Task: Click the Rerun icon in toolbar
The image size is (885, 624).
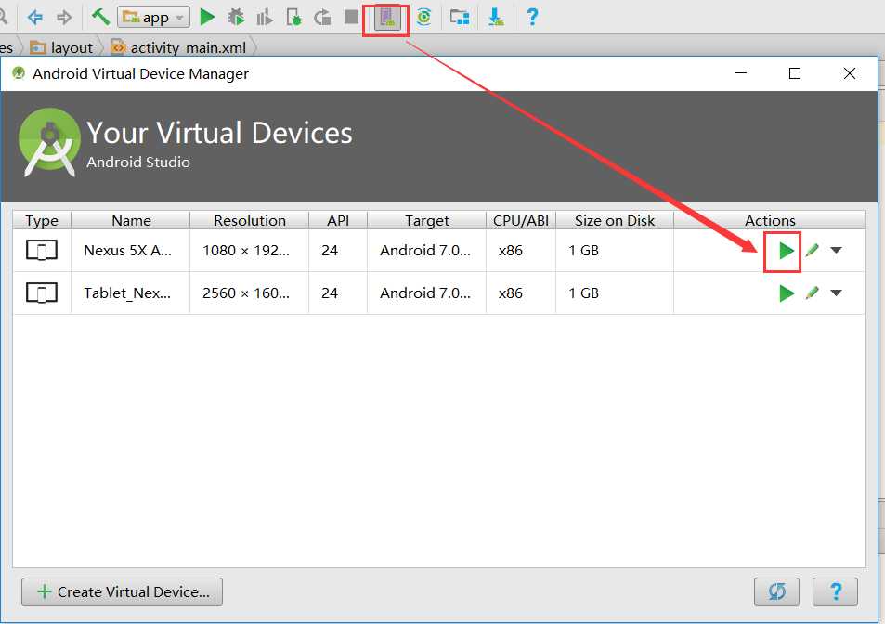Action: click(322, 18)
